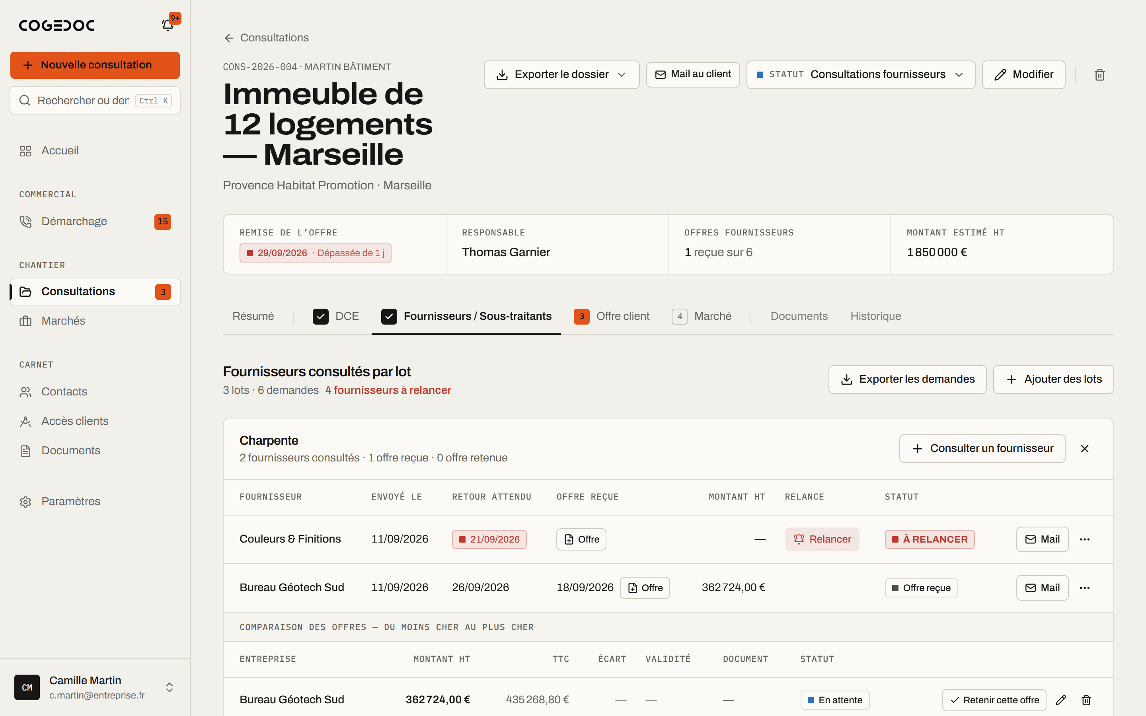The height and width of the screenshot is (716, 1146).
Task: Click the back arrow to Consultations
Action: (x=229, y=38)
